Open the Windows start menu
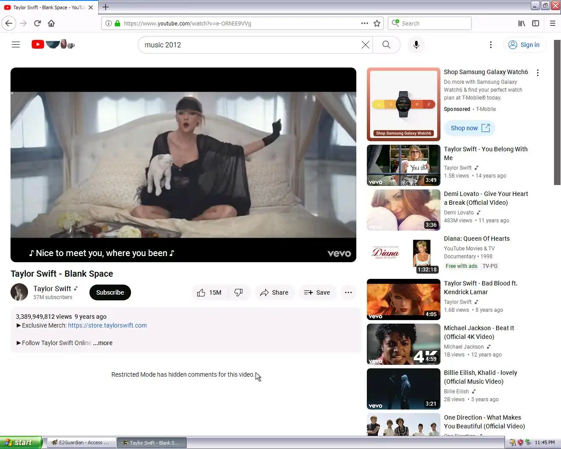Image resolution: width=561 pixels, height=449 pixels. tap(21, 442)
